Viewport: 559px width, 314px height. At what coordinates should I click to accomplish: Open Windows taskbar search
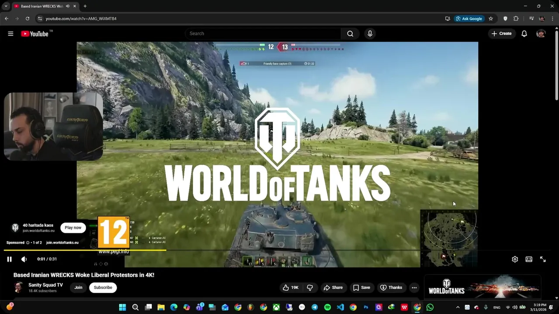coord(135,307)
